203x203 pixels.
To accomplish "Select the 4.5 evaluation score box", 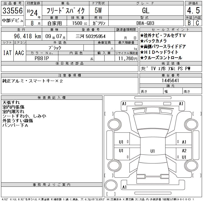I will tap(193, 11).
